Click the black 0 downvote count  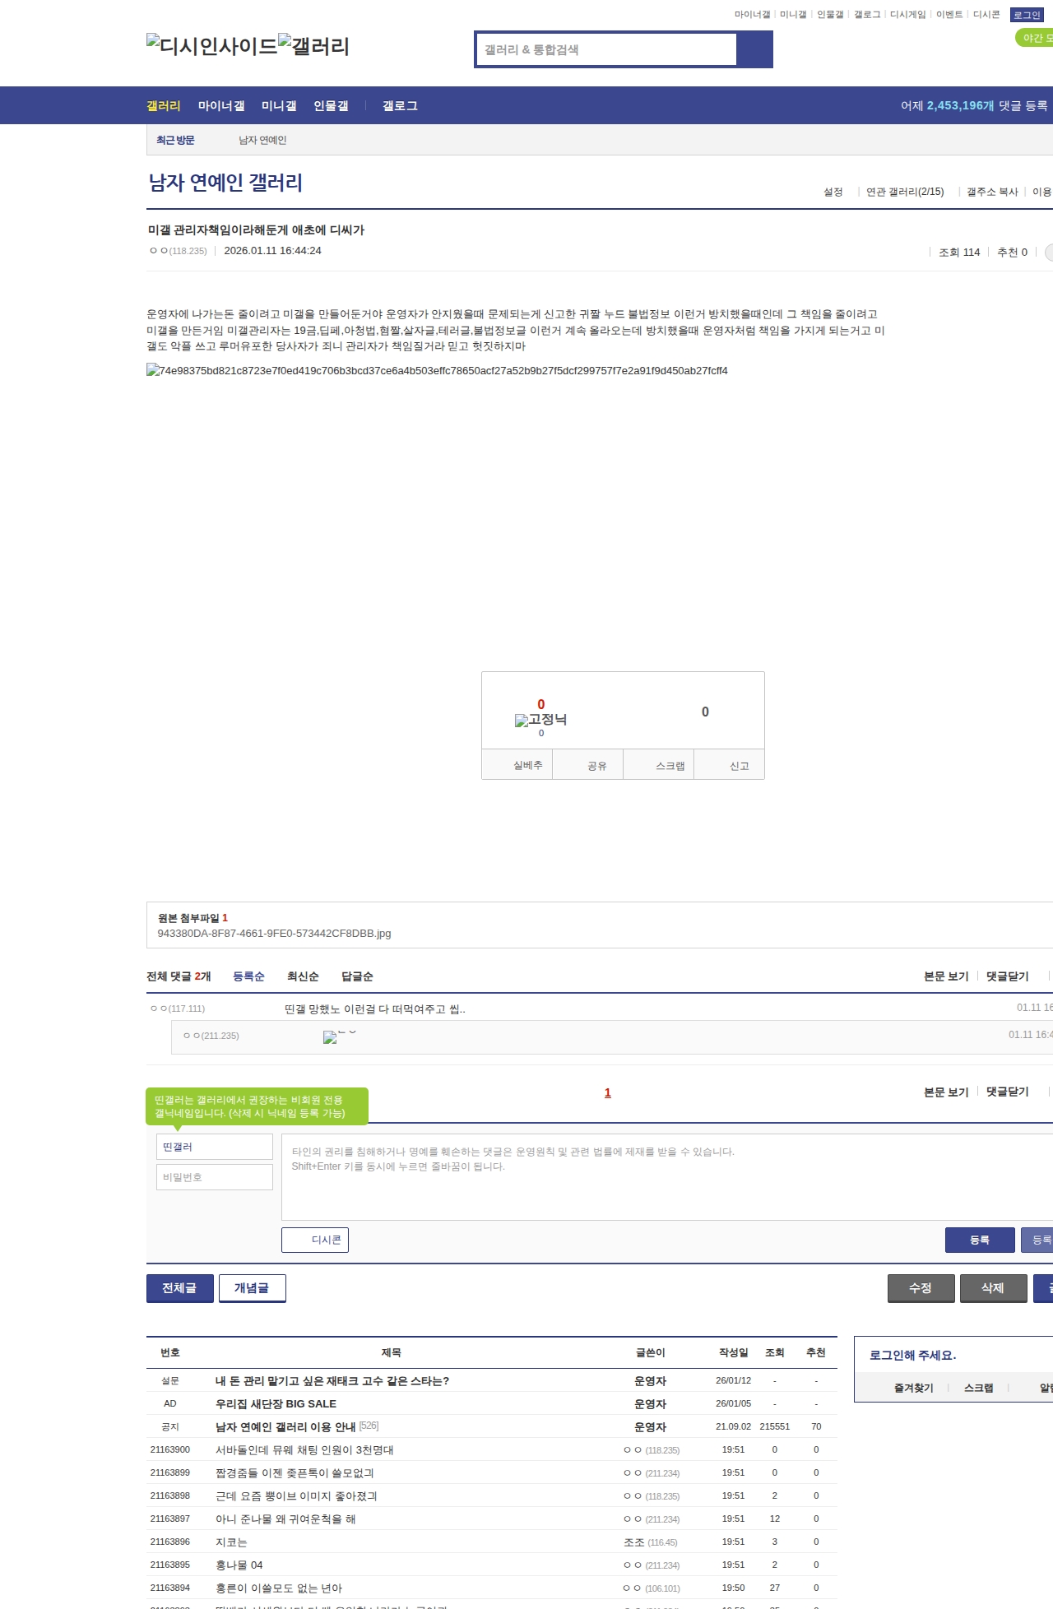tap(705, 712)
